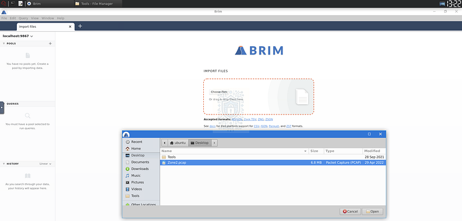Toggle the sidebar collapse handle on left edge
The image size is (462, 221).
pyautogui.click(x=2, y=108)
